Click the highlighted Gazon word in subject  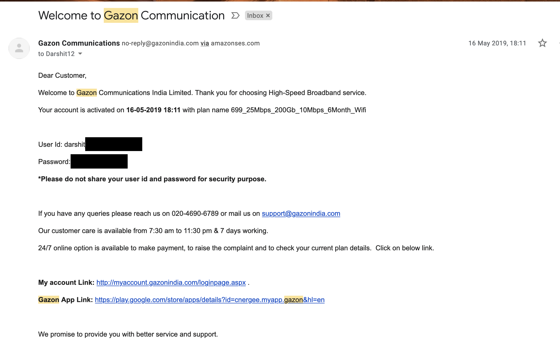[x=121, y=15]
